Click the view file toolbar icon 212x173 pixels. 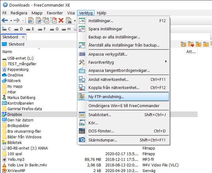pos(31,21)
